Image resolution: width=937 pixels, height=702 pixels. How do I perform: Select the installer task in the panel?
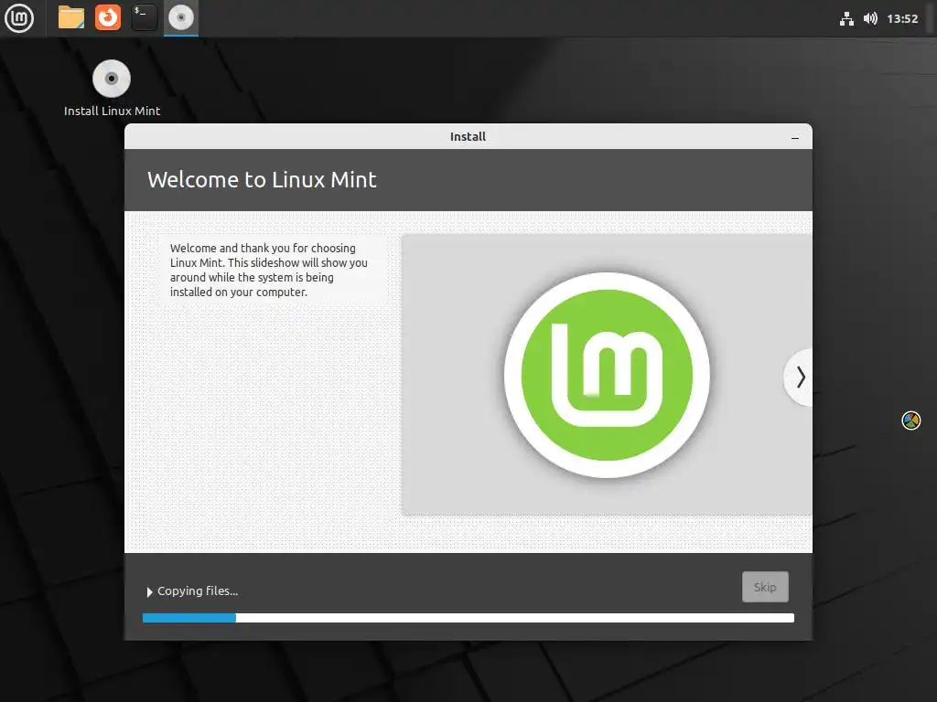[x=181, y=18]
